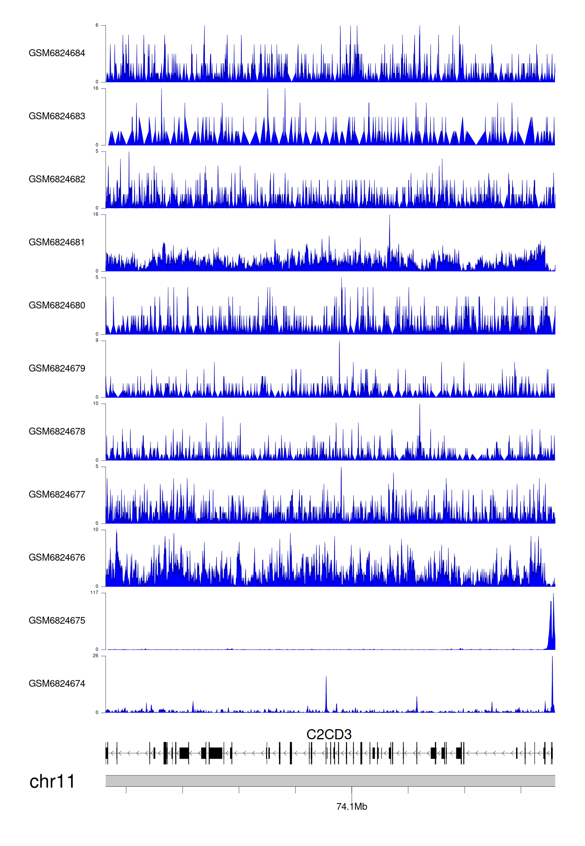585x846 pixels.
Task: Click the 74.1Mb position label
Action: [x=351, y=807]
